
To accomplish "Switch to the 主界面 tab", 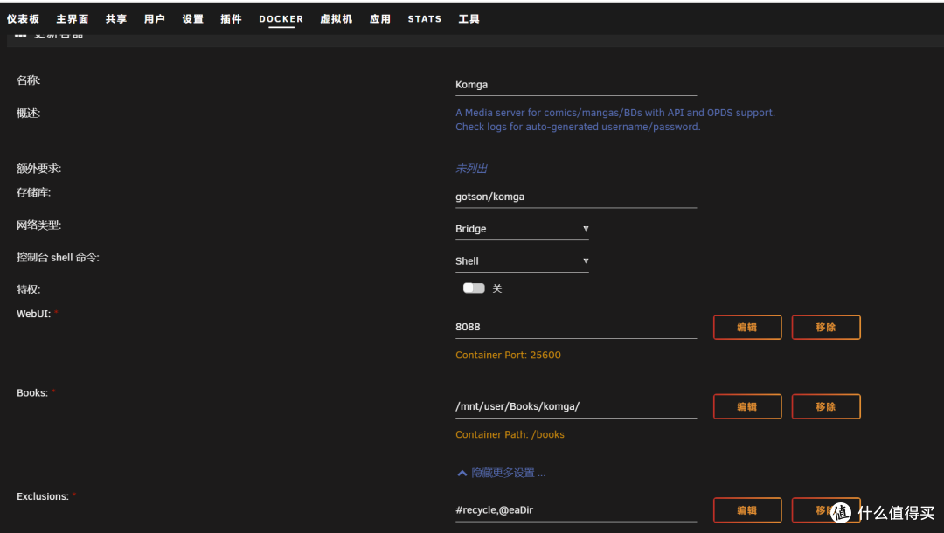I will point(72,19).
